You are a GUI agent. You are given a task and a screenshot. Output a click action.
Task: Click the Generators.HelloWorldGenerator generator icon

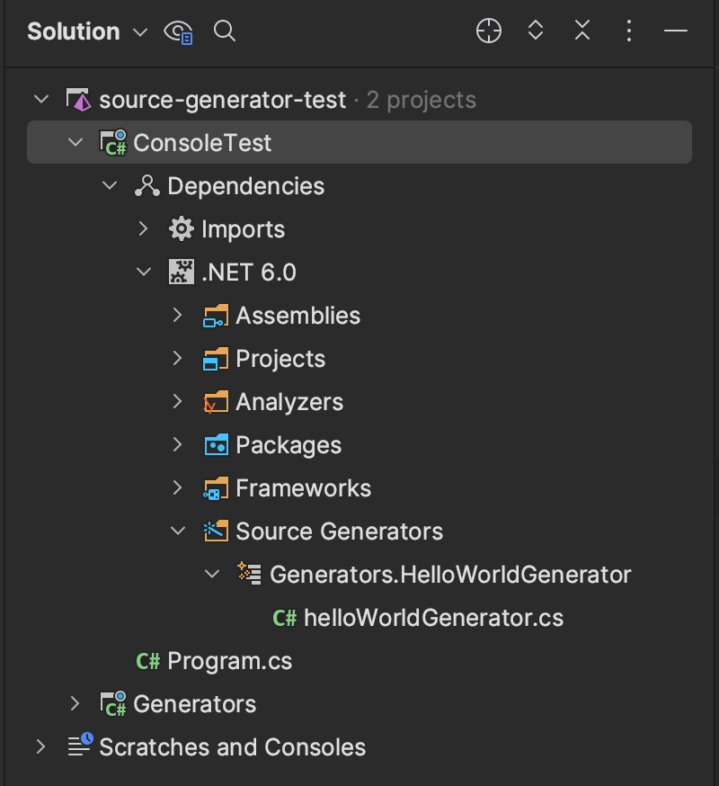(249, 574)
